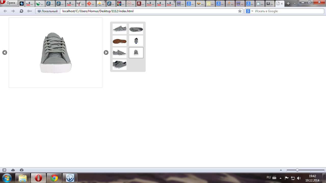The width and height of the screenshot is (326, 183).
Task: Switch to the tab with orange diamond icon
Action: (x=91, y=4)
